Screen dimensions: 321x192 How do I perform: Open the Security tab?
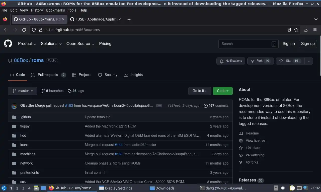click(x=108, y=75)
